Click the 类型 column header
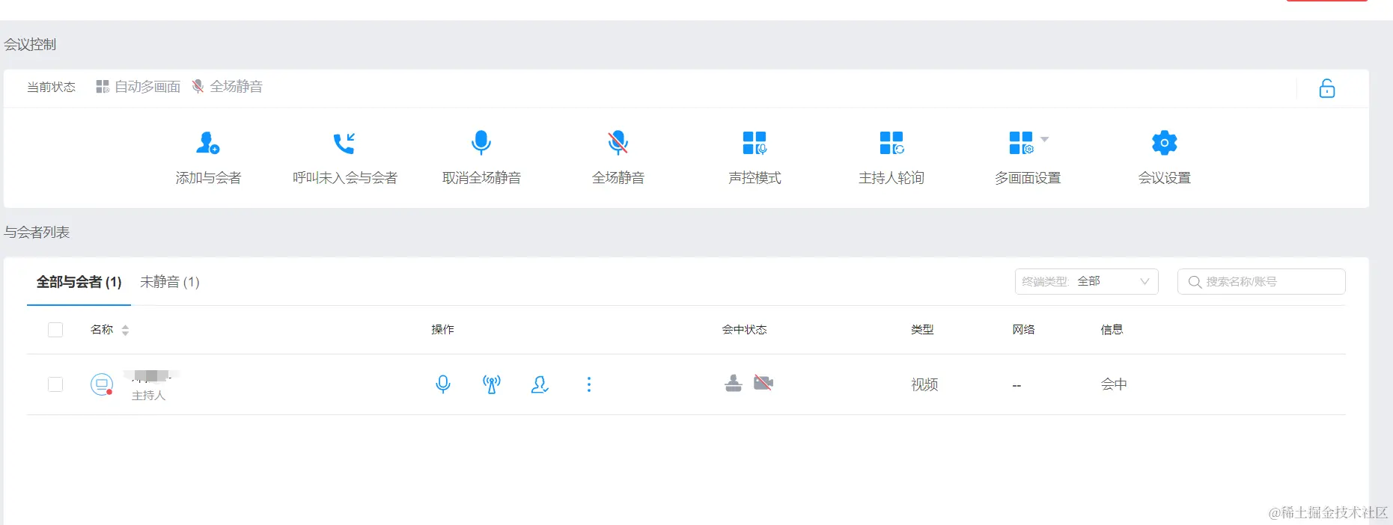This screenshot has width=1393, height=525. [922, 330]
